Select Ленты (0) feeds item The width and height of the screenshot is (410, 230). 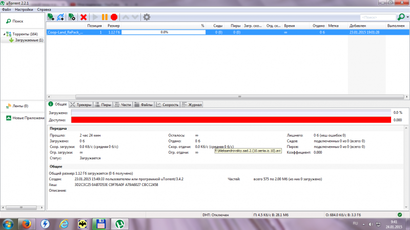pyautogui.click(x=20, y=106)
